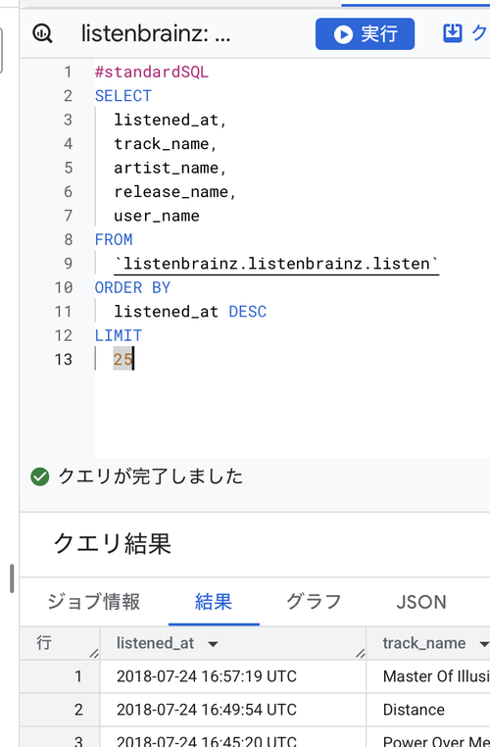The height and width of the screenshot is (747, 490).
Task: Open the グラフ tab
Action: [314, 602]
